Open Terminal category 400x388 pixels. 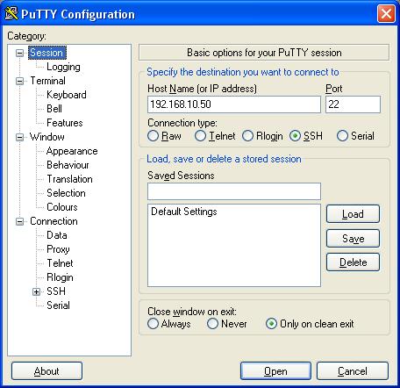[47, 81]
